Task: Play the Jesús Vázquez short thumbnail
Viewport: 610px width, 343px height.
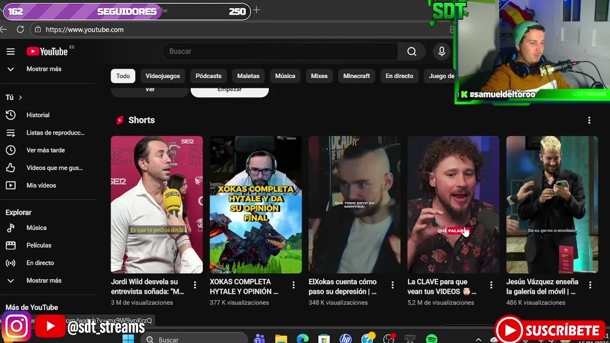Action: click(552, 205)
